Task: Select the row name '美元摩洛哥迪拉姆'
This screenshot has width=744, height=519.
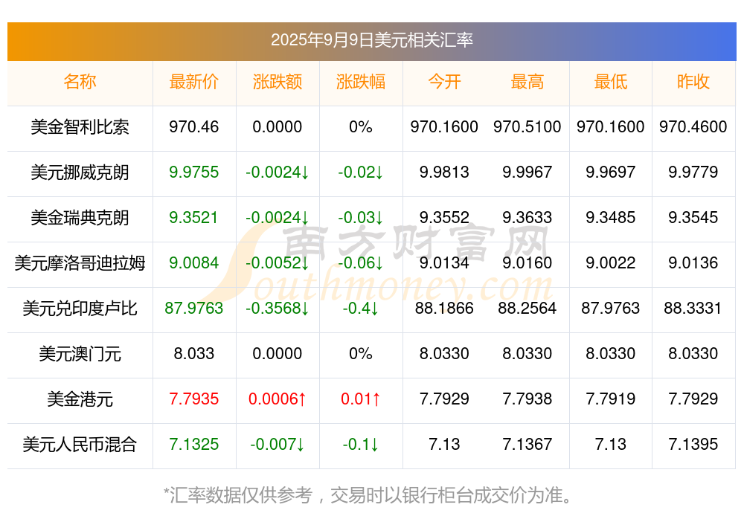Action: [x=80, y=262]
